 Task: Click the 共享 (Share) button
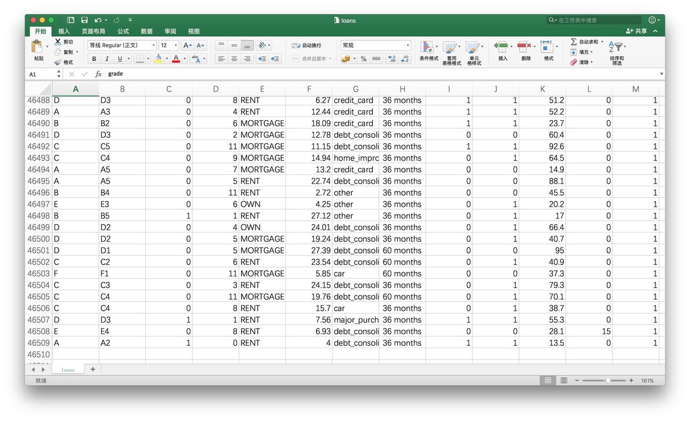pyautogui.click(x=637, y=31)
